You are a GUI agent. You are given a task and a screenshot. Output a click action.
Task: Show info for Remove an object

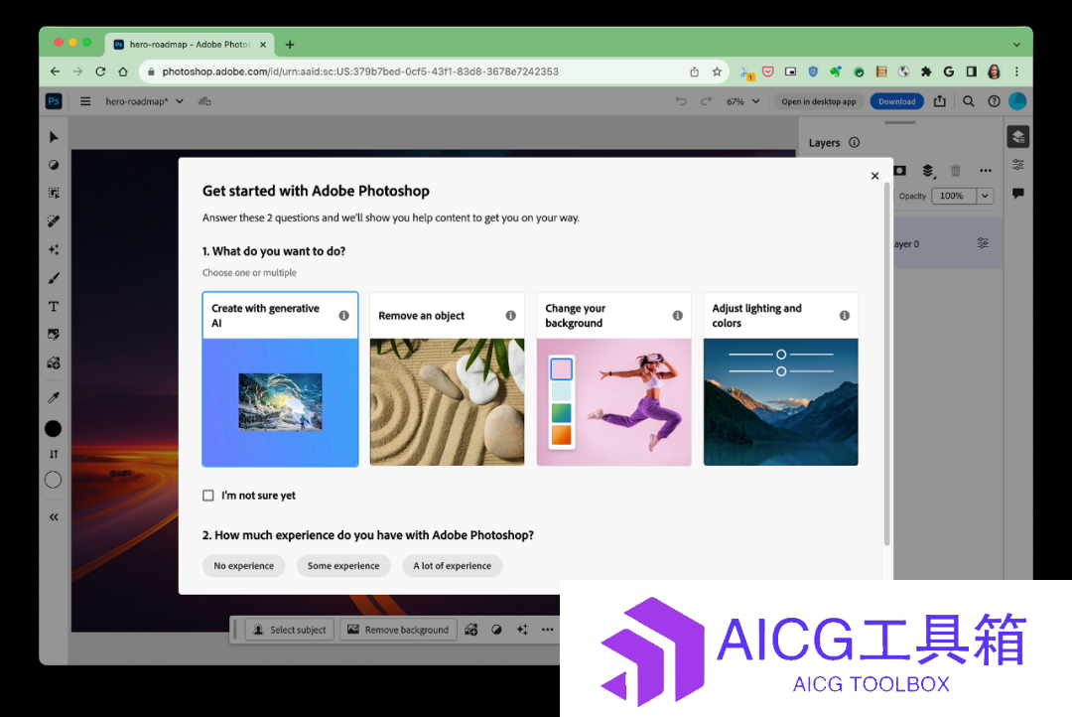click(511, 316)
